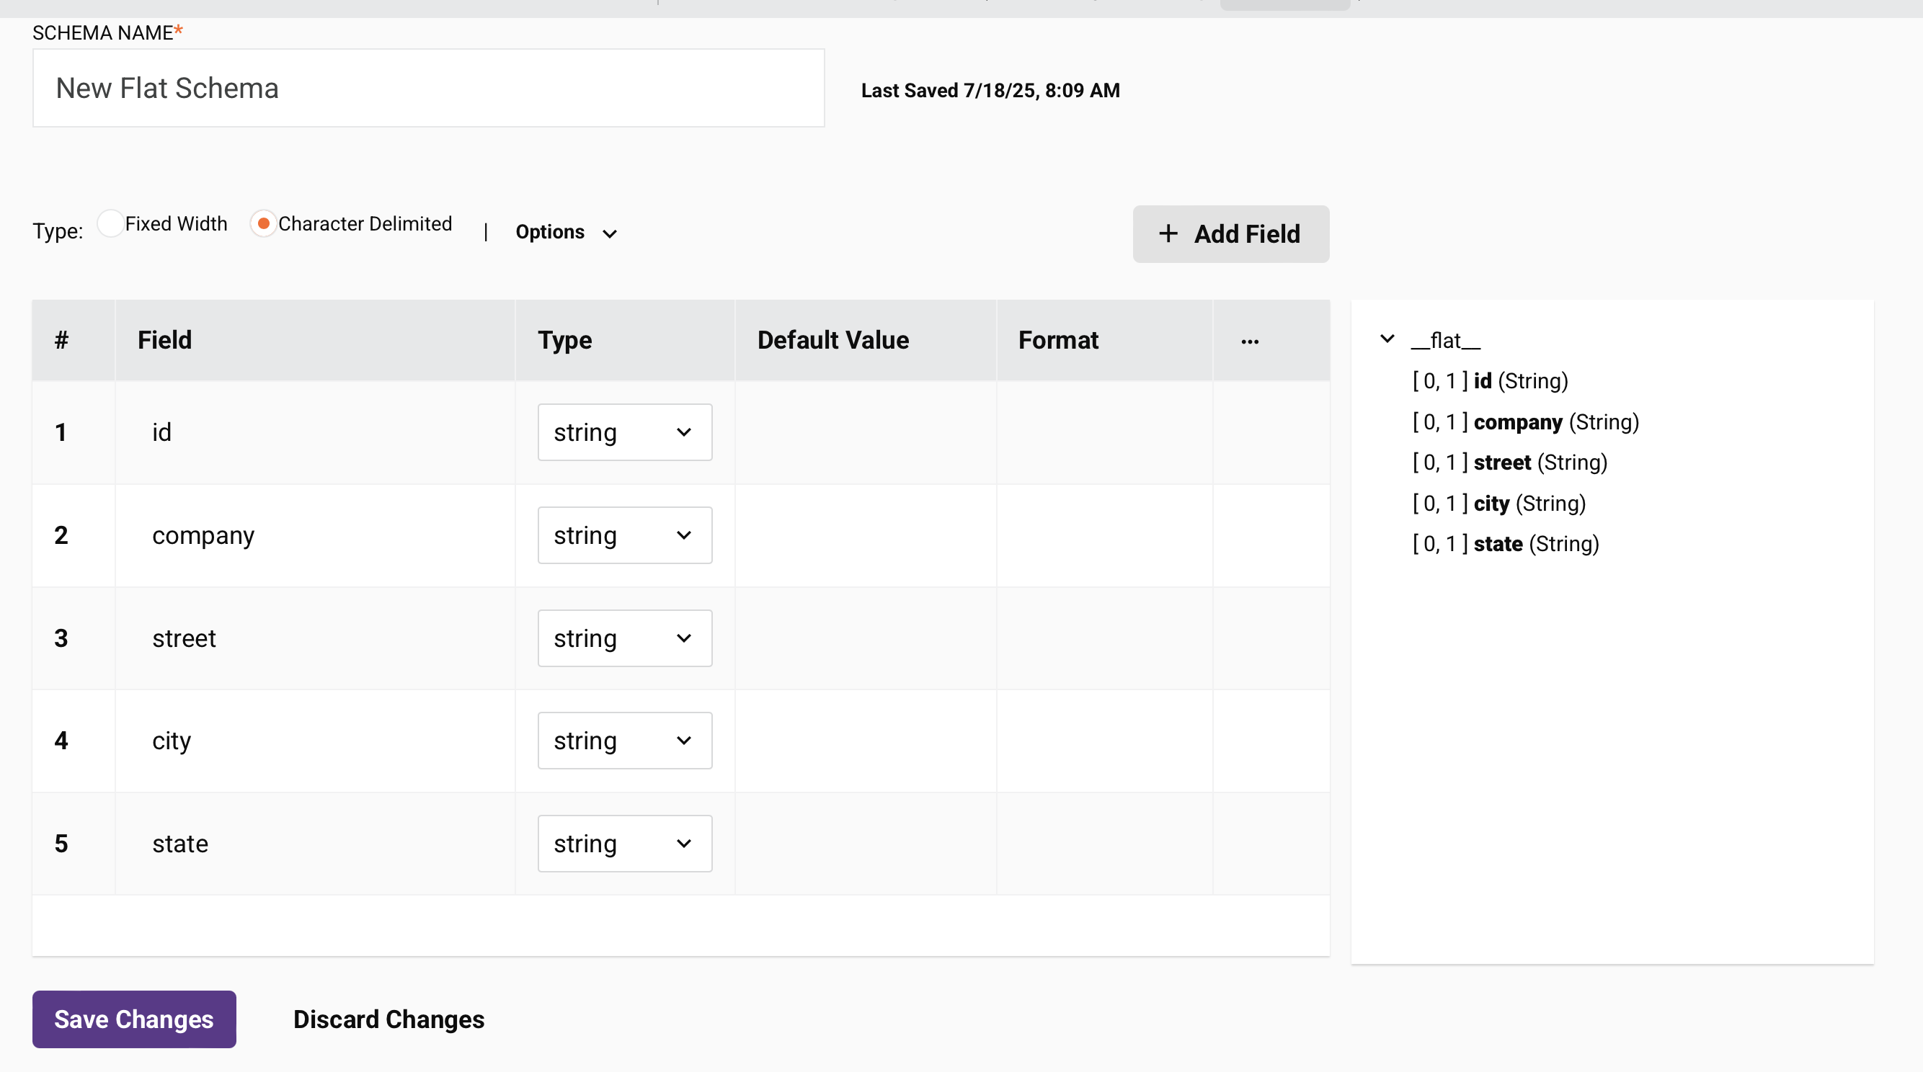Select company node in schema tree
This screenshot has width=1923, height=1072.
click(1517, 422)
